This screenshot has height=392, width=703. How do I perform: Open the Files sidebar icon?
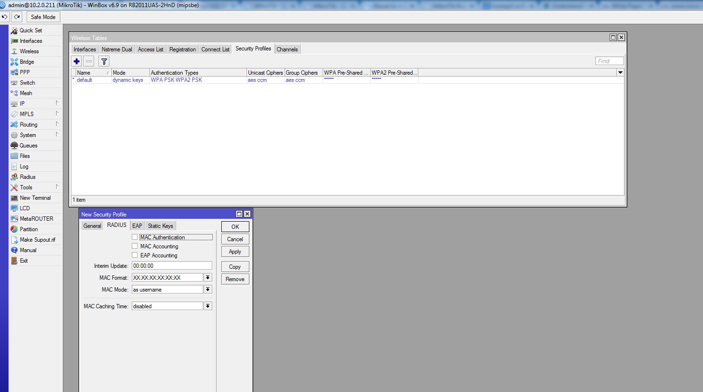(x=14, y=156)
